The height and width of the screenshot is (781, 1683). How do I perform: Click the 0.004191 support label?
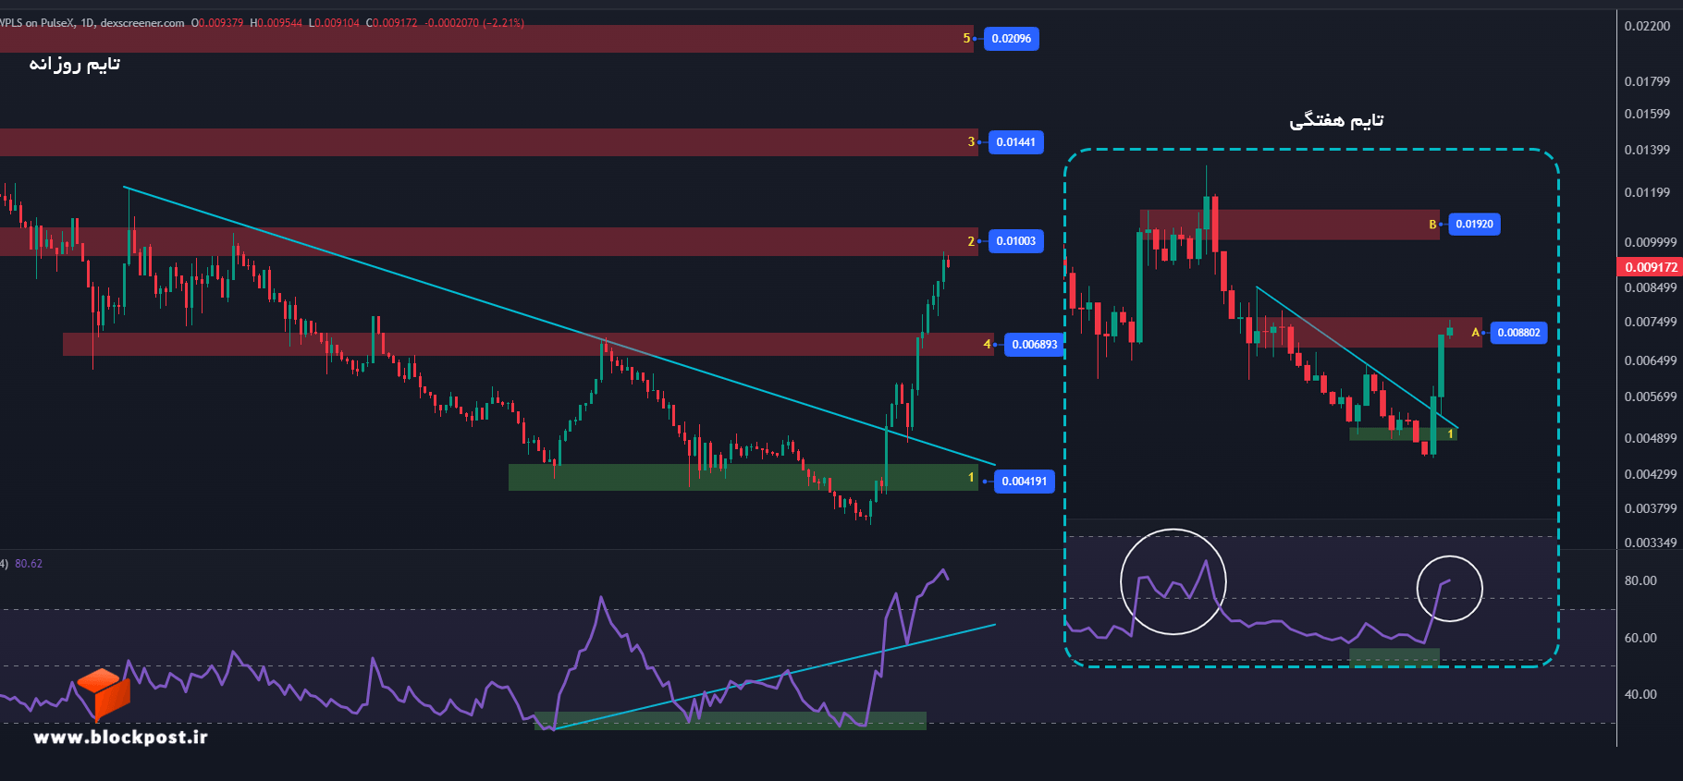click(x=1024, y=482)
